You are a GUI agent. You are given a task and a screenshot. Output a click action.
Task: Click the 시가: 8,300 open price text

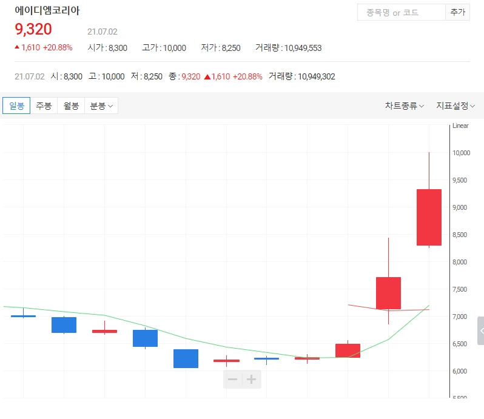[107, 48]
